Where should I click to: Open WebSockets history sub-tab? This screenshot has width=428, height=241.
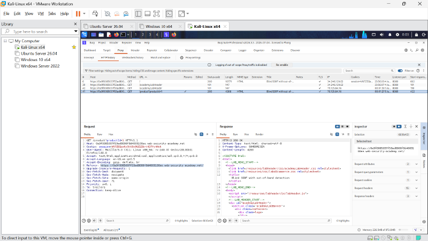click(x=133, y=58)
